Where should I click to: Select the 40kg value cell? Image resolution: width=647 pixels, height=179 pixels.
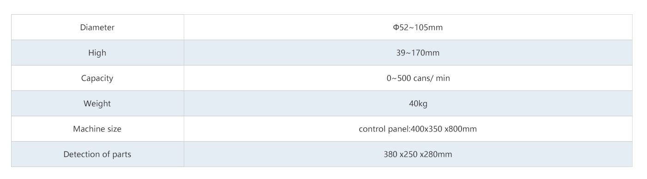(408, 103)
